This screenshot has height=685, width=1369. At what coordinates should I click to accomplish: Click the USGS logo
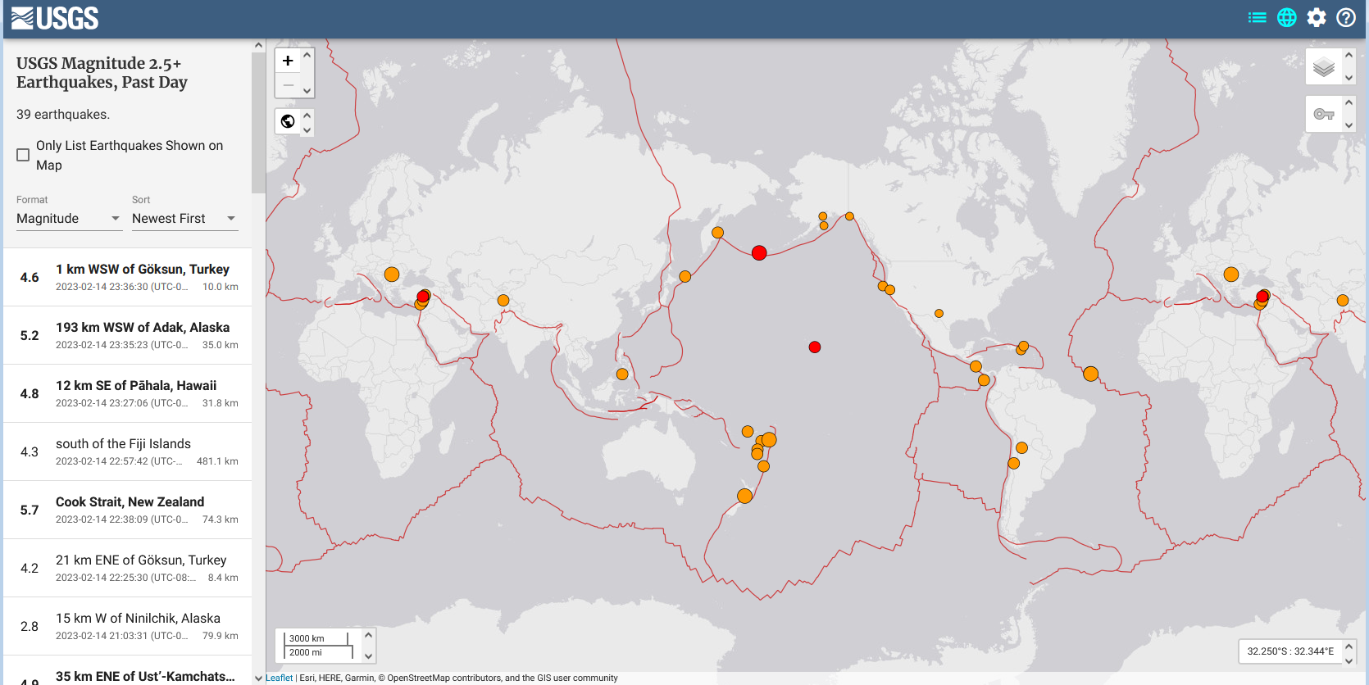tap(55, 18)
